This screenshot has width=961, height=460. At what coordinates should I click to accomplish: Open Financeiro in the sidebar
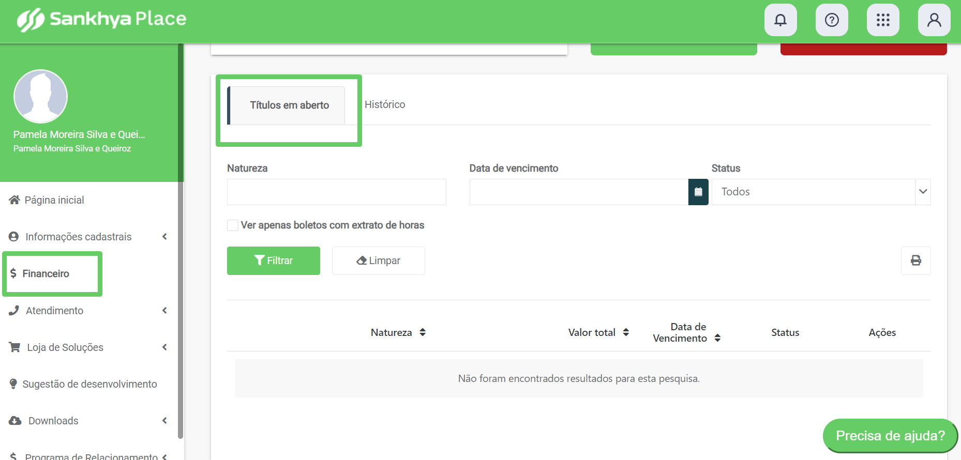[46, 273]
